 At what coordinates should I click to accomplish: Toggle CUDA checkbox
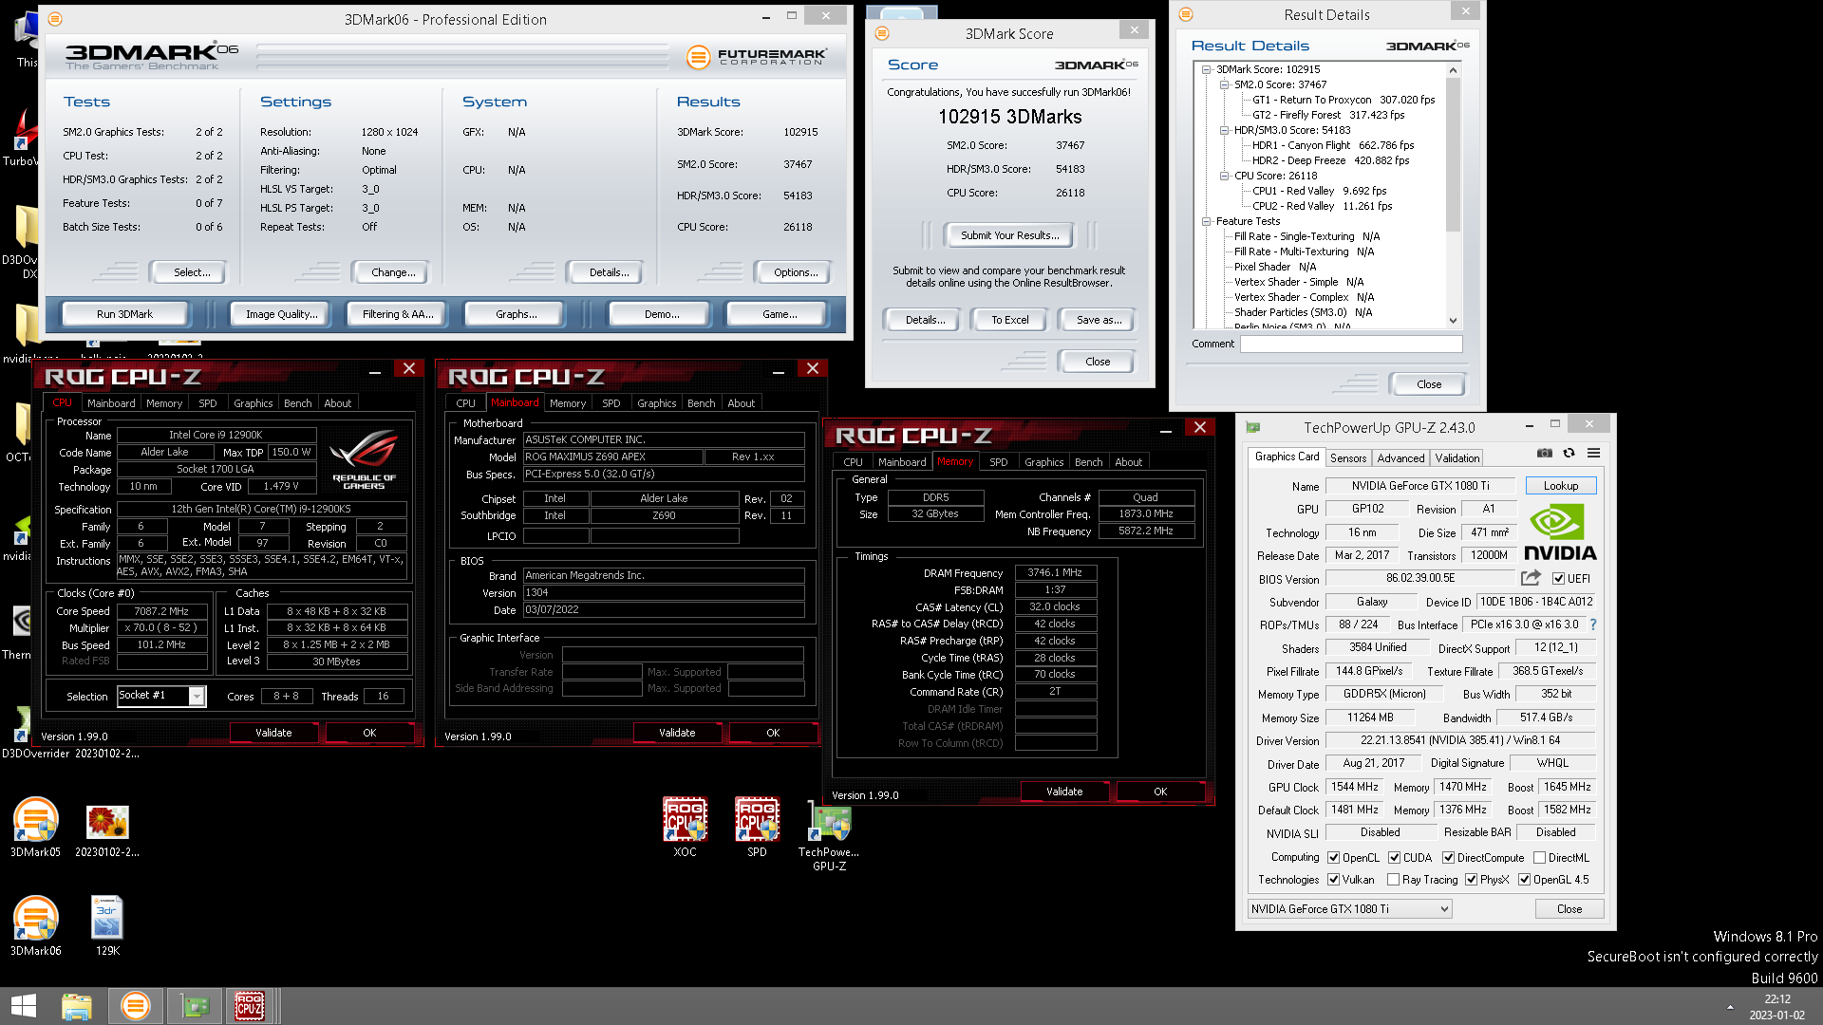point(1395,858)
